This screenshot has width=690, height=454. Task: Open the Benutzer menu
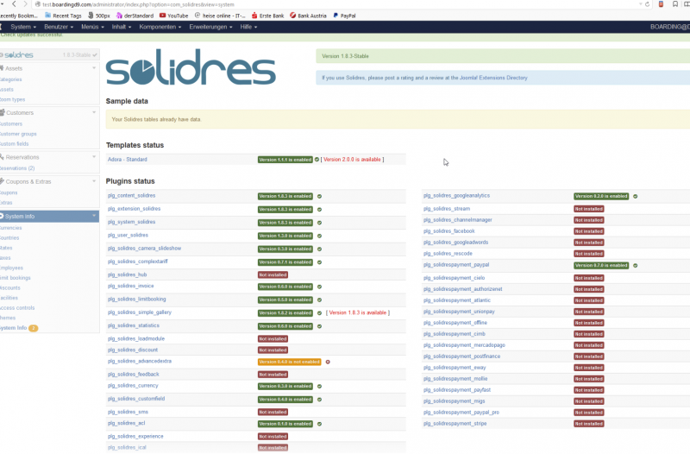click(58, 27)
